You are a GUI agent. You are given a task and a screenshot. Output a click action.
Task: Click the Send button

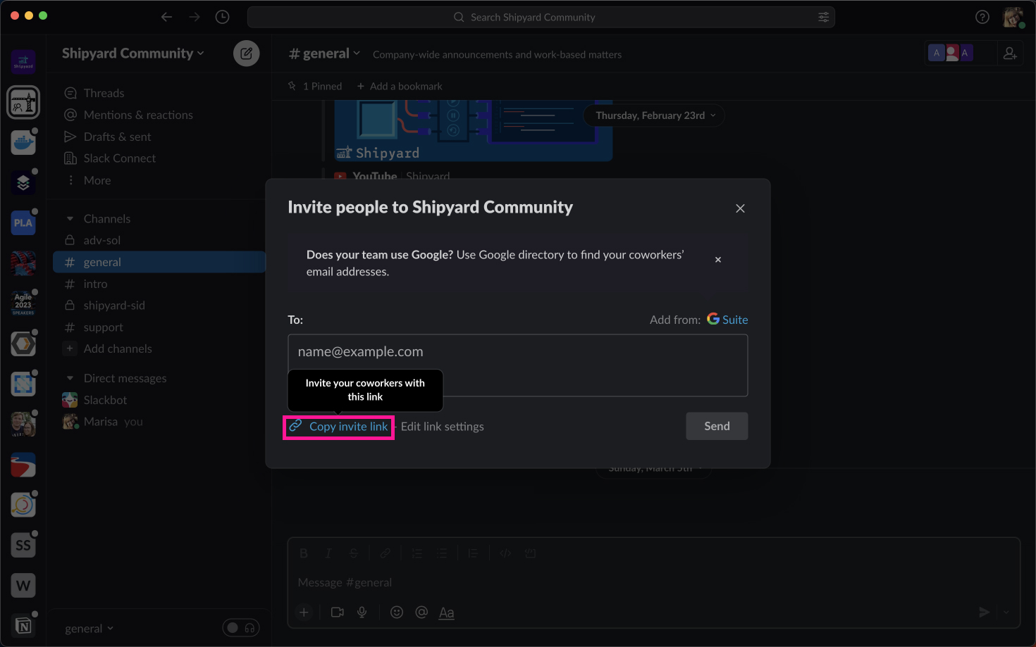(x=717, y=426)
